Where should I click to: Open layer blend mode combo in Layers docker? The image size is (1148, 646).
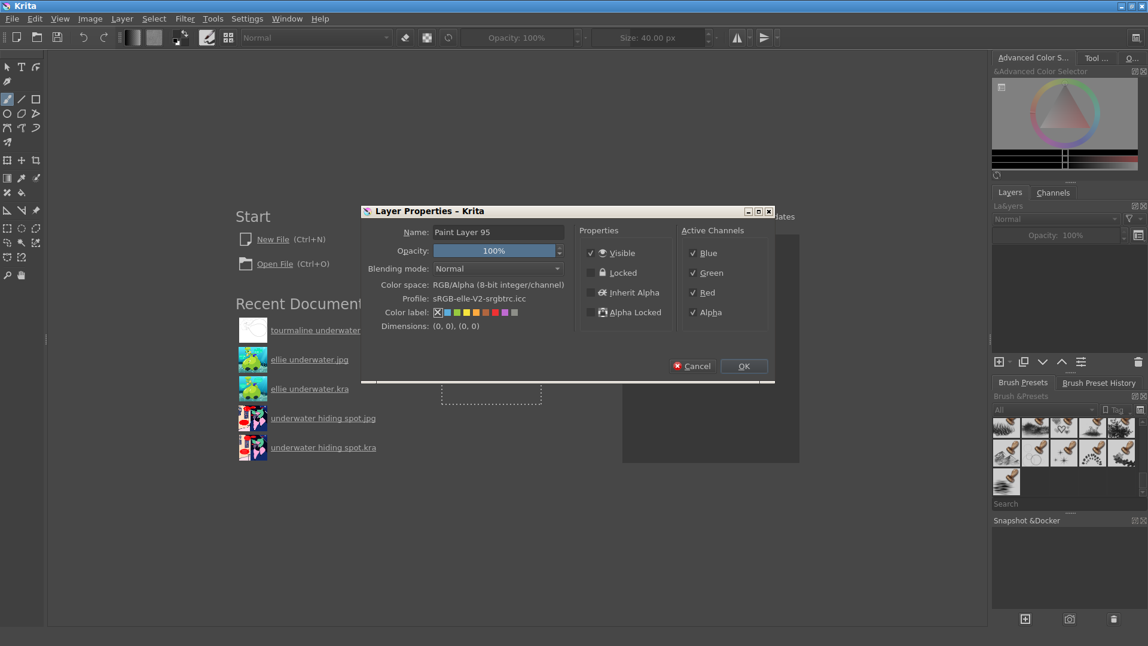click(1055, 220)
